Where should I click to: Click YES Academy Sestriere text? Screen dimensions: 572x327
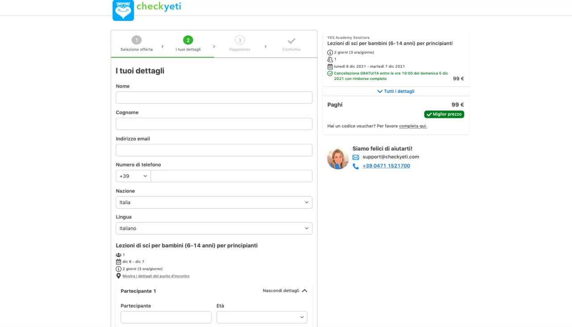coord(349,38)
